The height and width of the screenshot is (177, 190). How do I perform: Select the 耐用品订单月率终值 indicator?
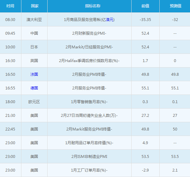(89, 143)
